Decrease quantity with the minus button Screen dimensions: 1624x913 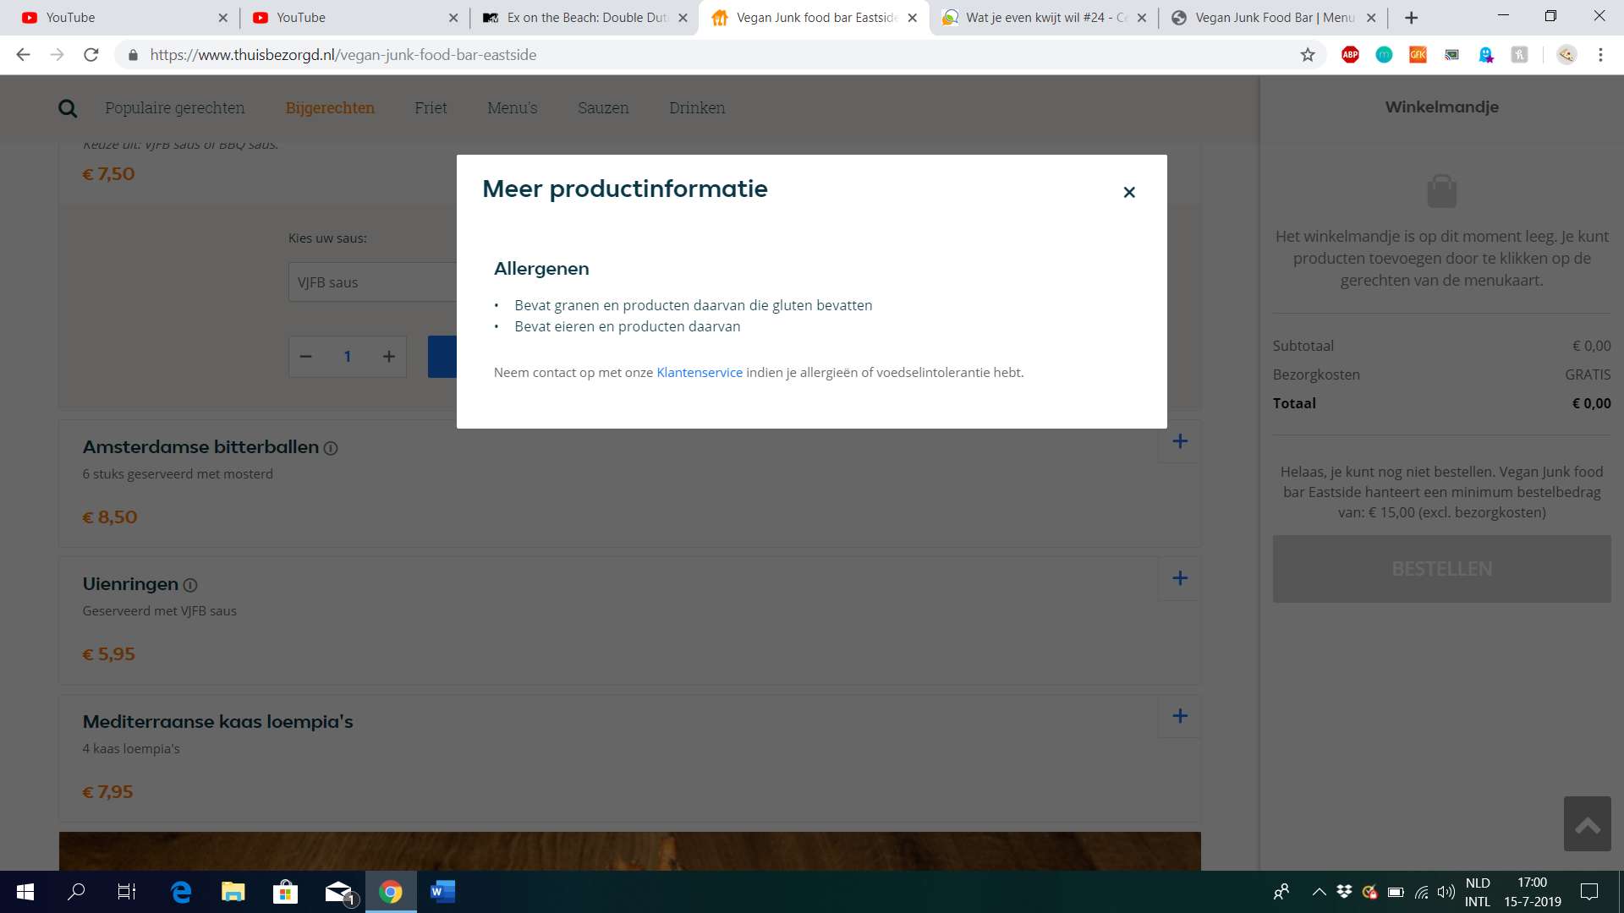point(306,357)
